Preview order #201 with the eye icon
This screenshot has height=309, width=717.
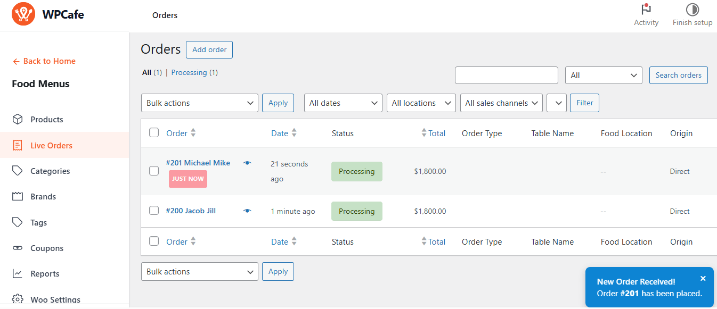247,163
